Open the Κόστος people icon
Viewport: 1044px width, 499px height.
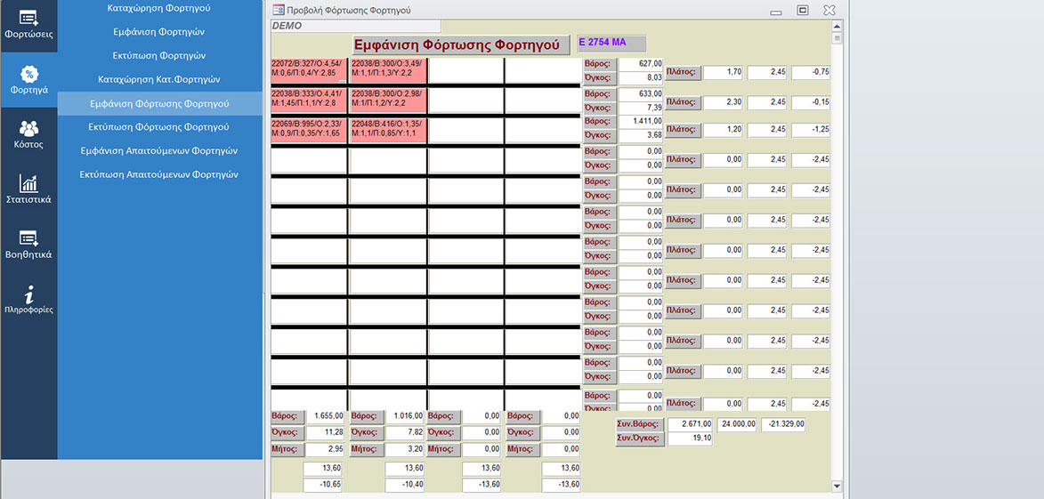click(28, 134)
